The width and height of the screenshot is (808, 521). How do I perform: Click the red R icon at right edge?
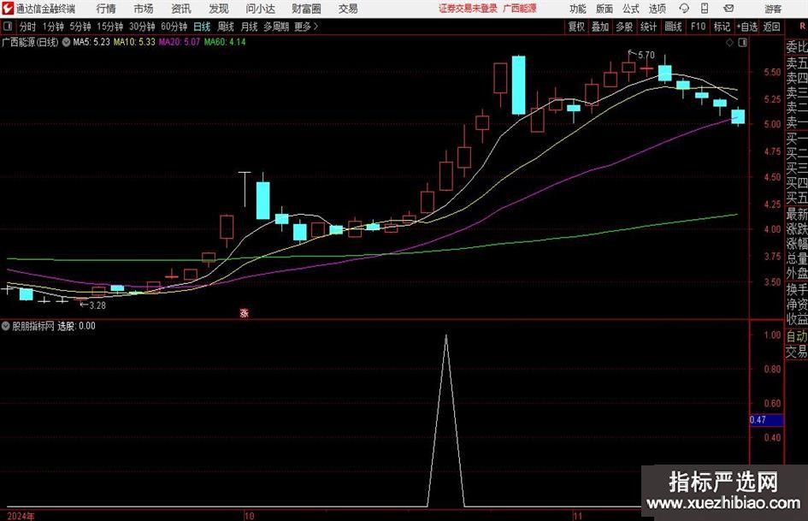[x=802, y=27]
